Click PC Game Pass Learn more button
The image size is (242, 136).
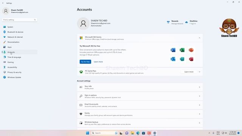coord(189,72)
